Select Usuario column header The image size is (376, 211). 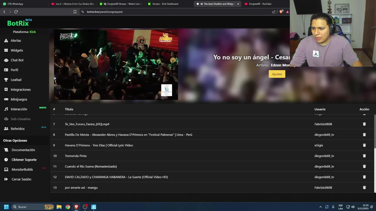320,109
